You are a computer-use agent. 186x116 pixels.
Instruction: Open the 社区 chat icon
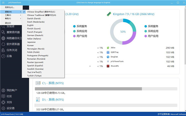point(3,96)
